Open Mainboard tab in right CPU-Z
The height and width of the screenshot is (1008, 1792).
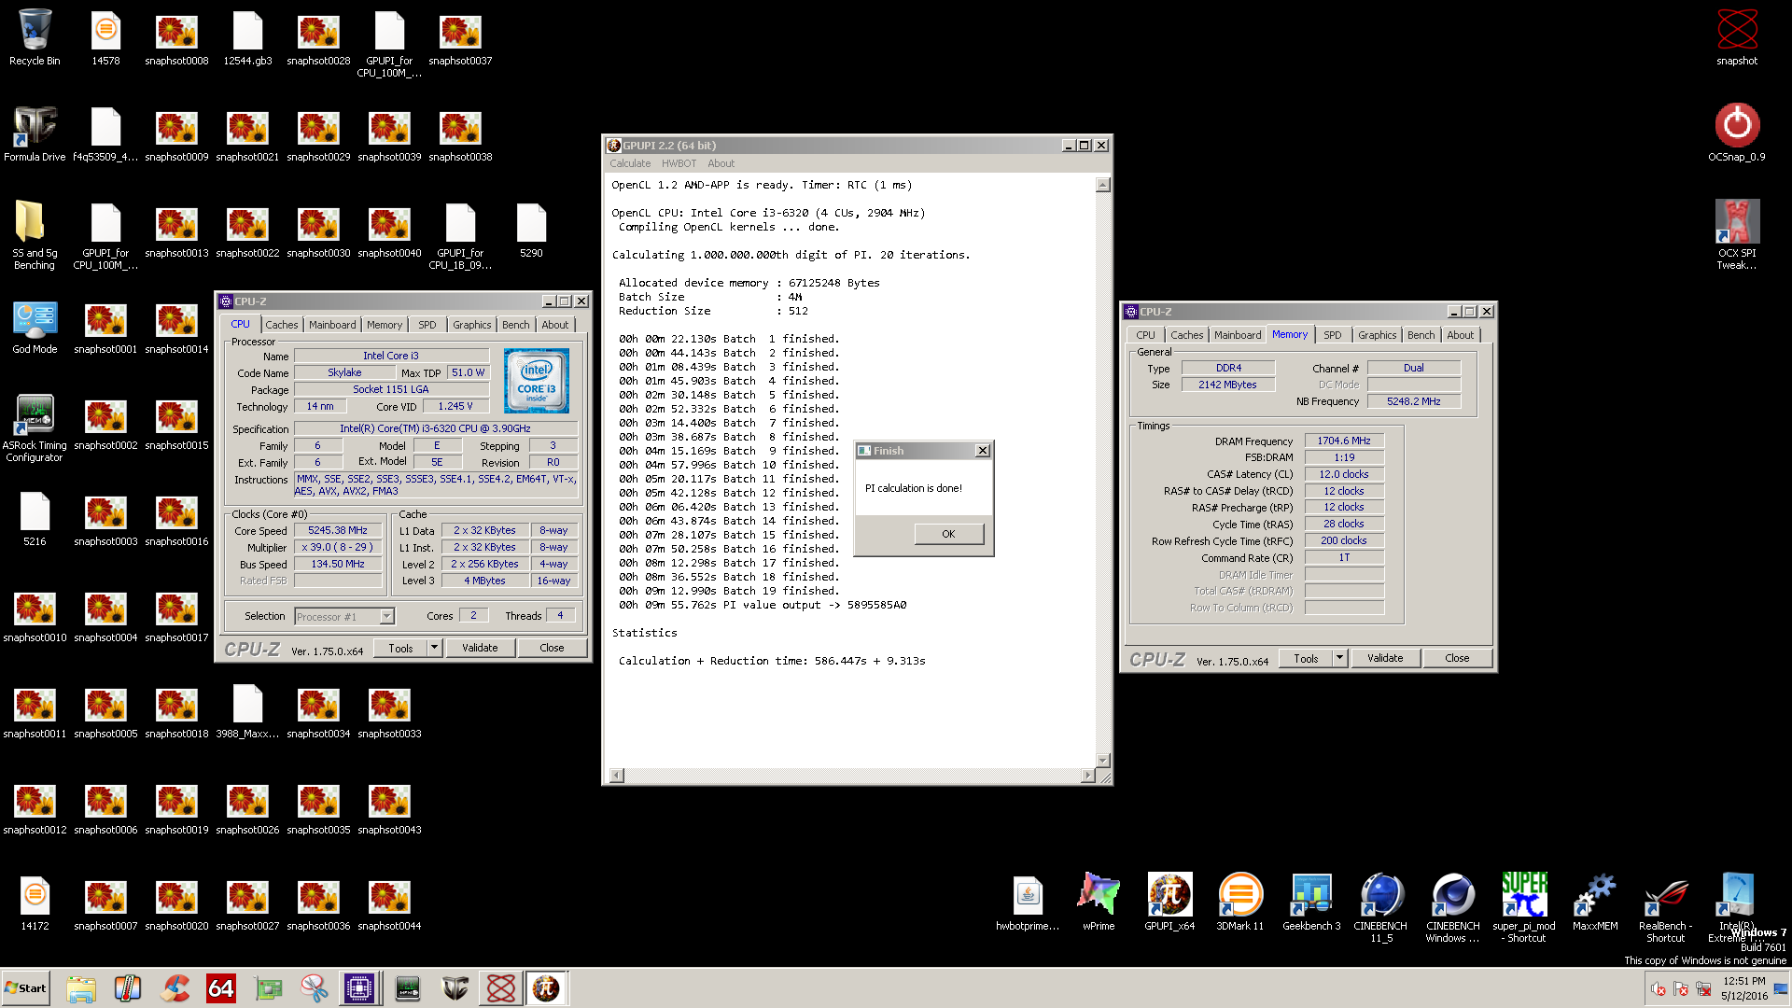click(x=1238, y=335)
